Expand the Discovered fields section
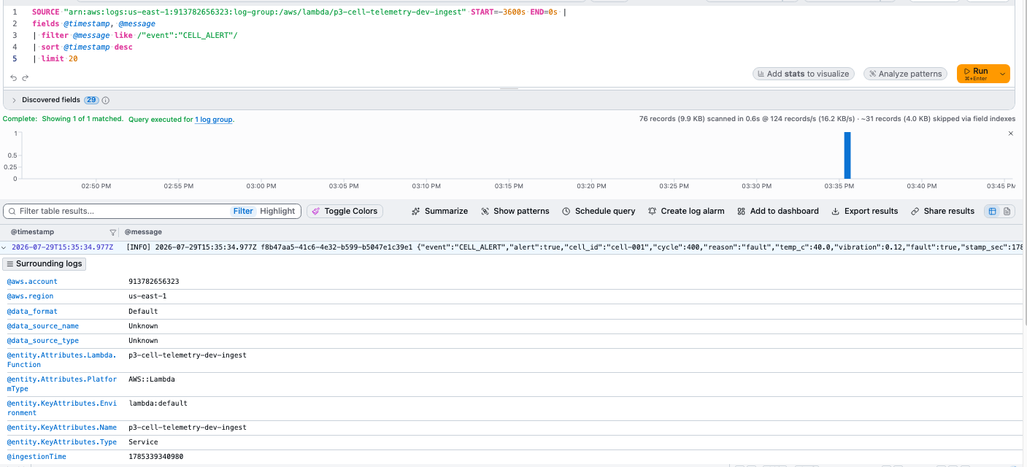The image size is (1027, 467). (x=14, y=100)
